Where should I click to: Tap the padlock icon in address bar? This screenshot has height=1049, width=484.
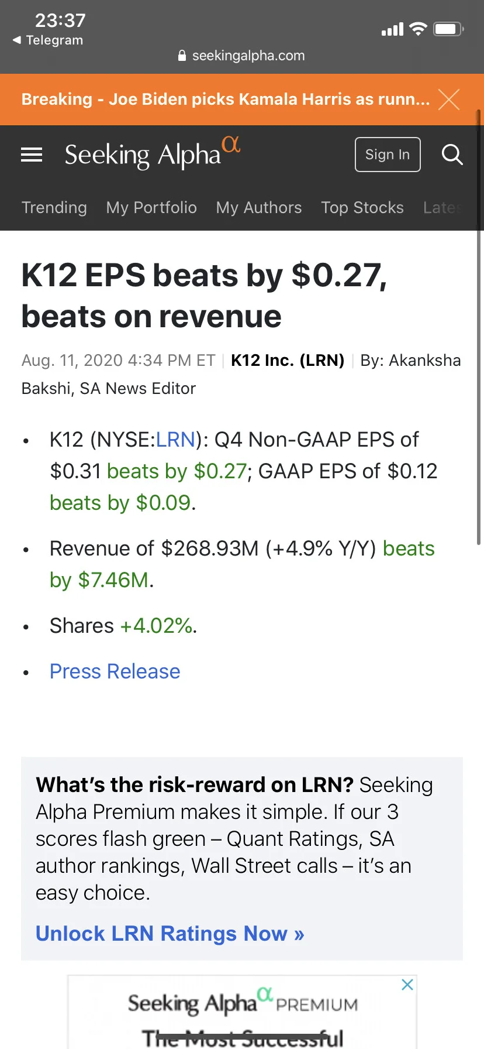tap(182, 56)
